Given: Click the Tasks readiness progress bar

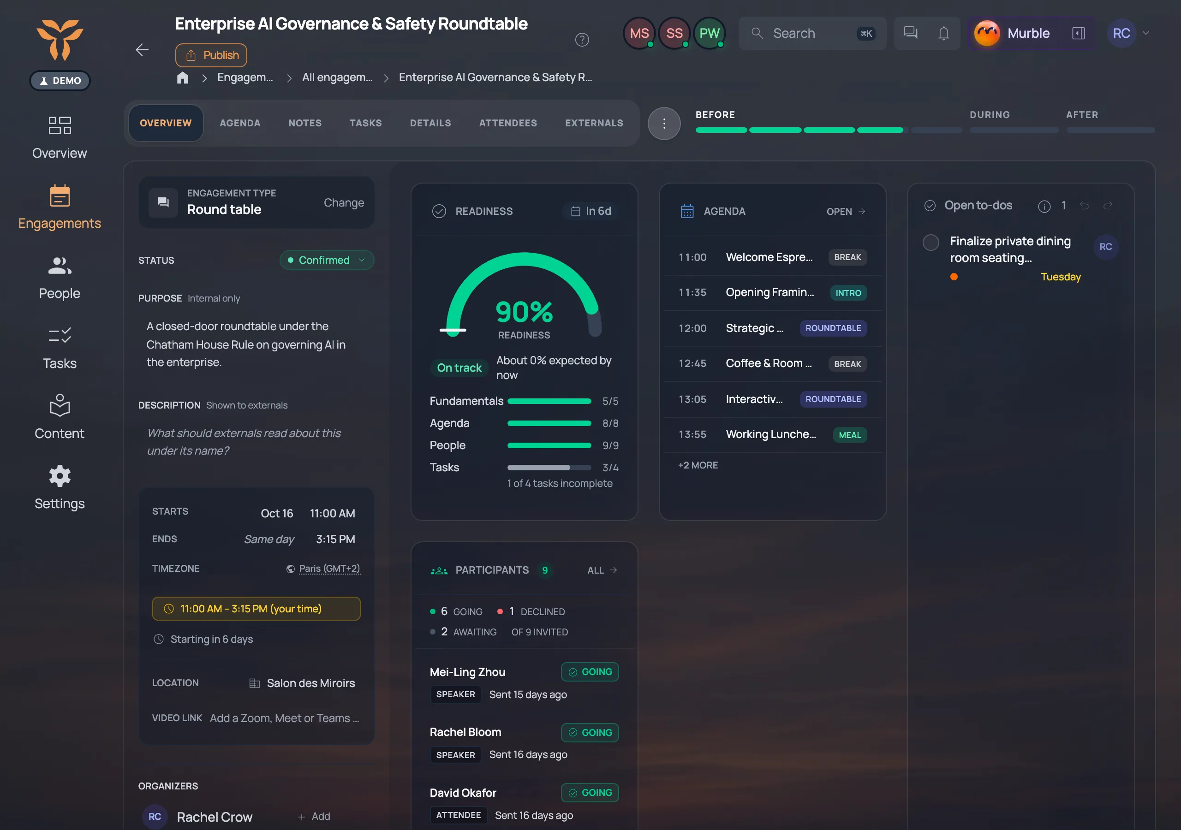Looking at the screenshot, I should pos(549,468).
